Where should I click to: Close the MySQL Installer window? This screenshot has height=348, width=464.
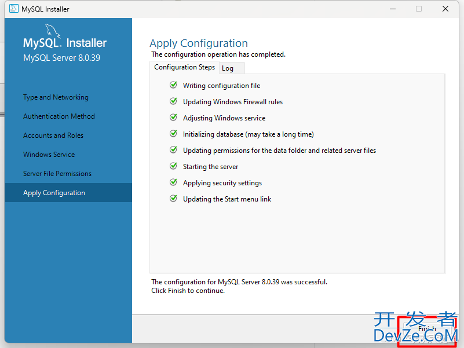point(445,9)
